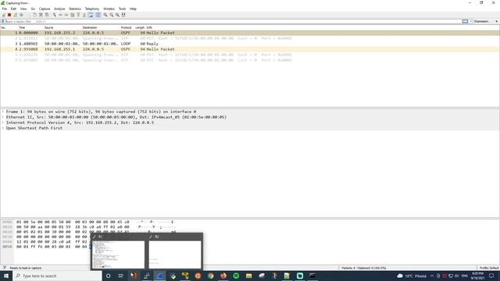Viewport: 500px width, 281px height.
Task: Expand the Ethernet II layer
Action: pos(3,117)
